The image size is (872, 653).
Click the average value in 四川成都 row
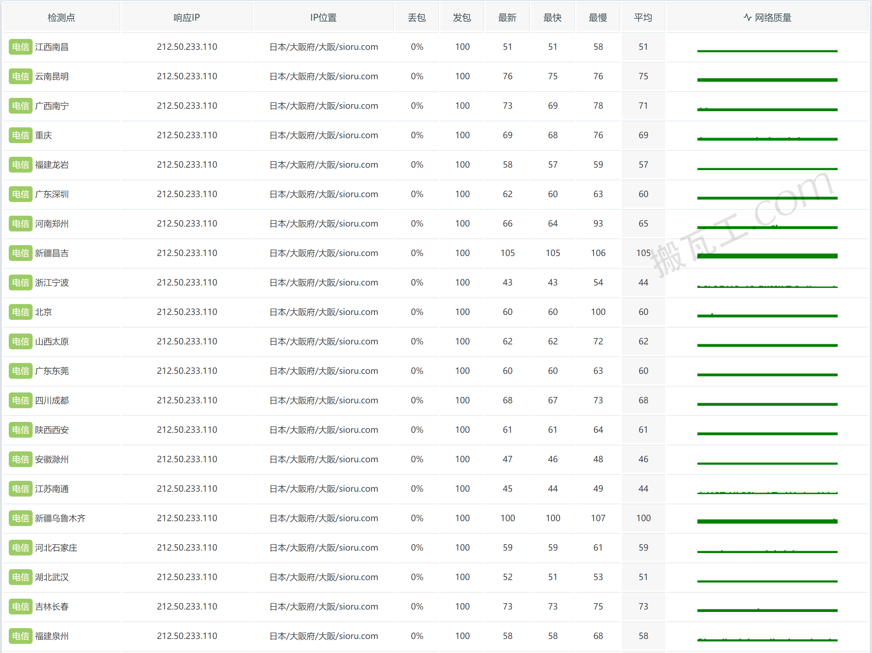click(643, 400)
